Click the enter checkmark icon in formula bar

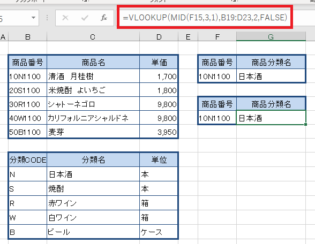point(85,18)
